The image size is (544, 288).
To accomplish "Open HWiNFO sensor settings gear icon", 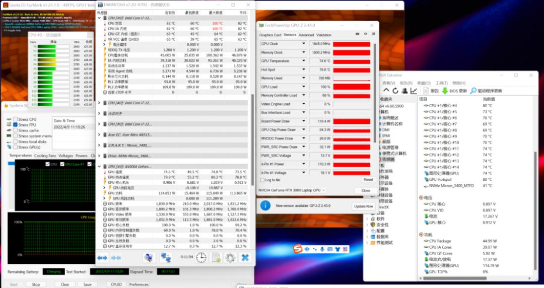I will (230, 257).
